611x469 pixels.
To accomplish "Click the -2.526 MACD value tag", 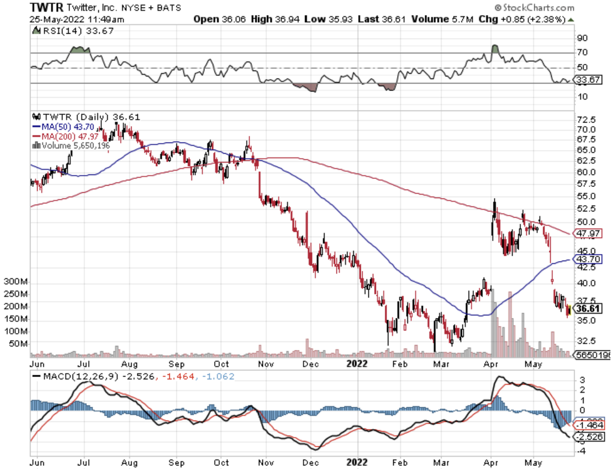I will 589,436.
